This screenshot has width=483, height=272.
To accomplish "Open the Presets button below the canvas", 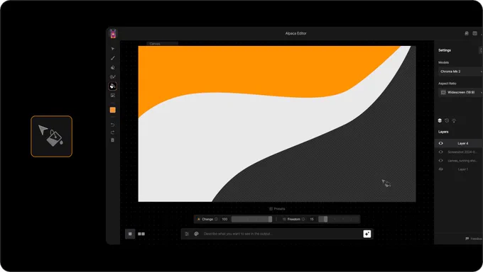I will point(277,209).
